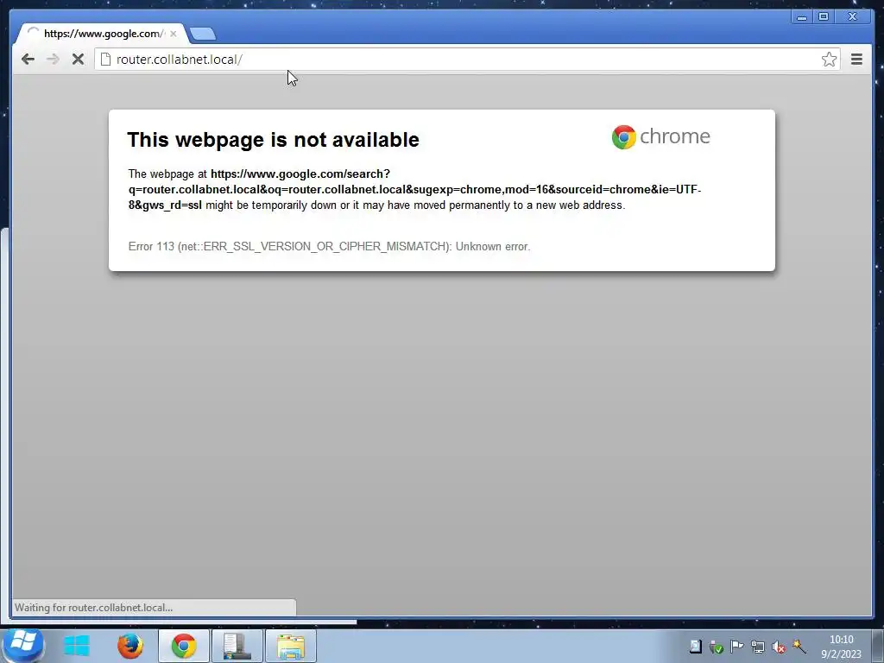Click the document tray icon
The image size is (884, 663).
click(696, 647)
